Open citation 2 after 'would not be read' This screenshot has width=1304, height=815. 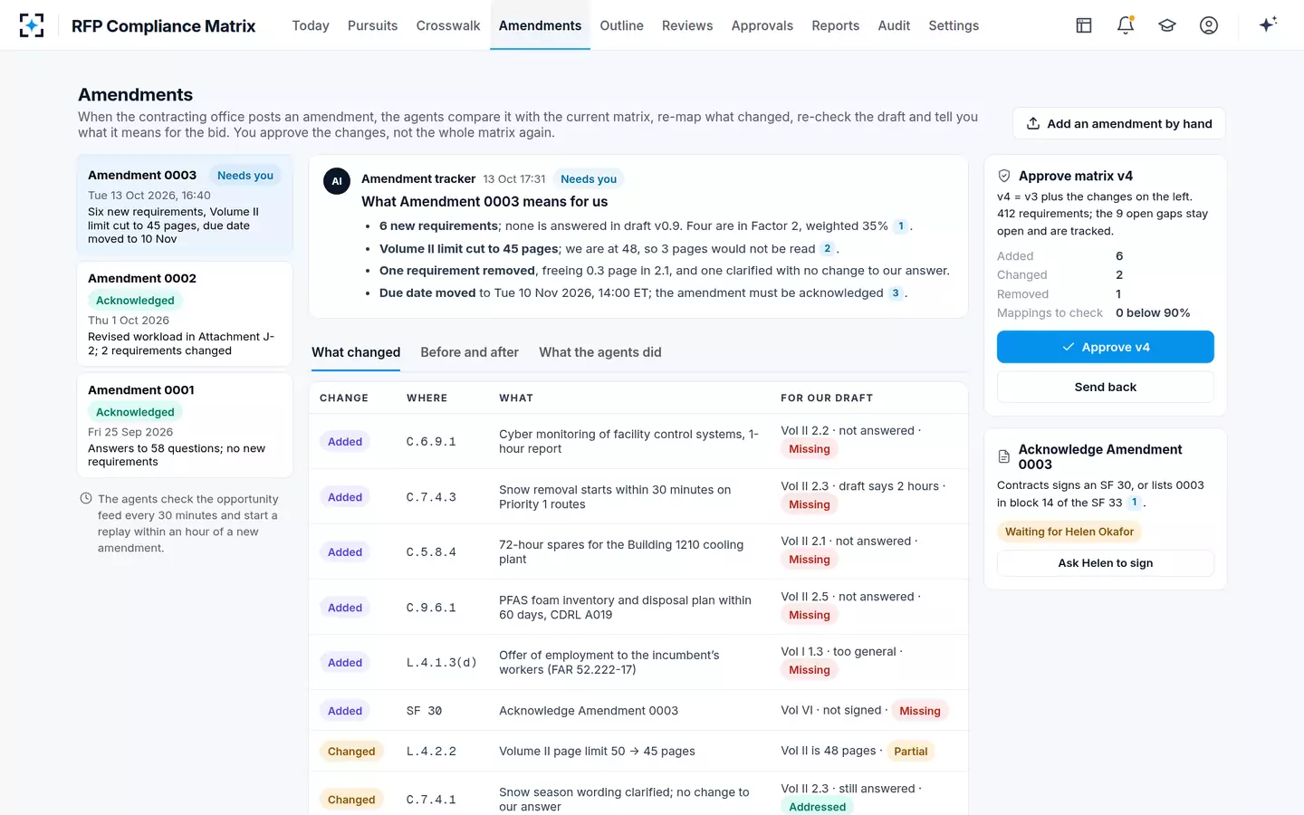pyautogui.click(x=828, y=249)
